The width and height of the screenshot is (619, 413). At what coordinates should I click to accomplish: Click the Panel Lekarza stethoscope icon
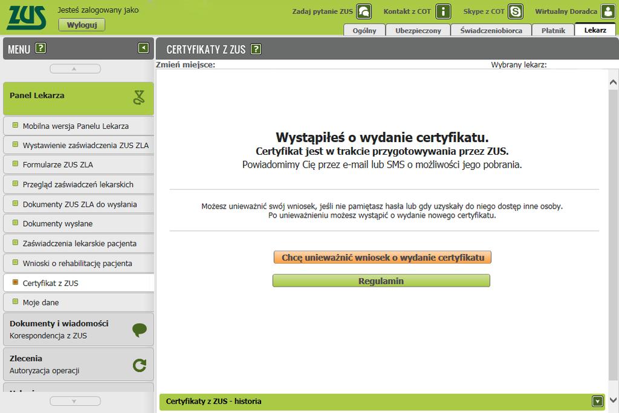(139, 97)
